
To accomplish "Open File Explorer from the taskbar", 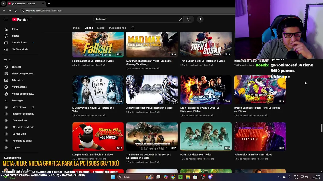I will [x=188, y=177].
